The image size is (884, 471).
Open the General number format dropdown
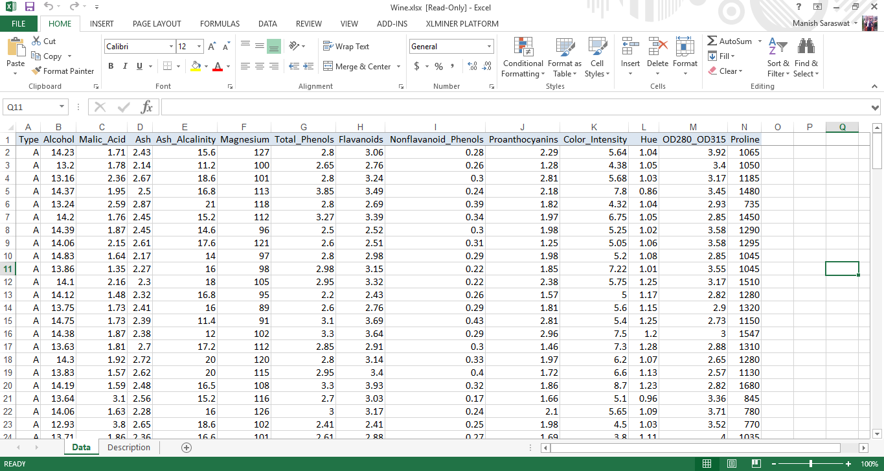click(489, 47)
